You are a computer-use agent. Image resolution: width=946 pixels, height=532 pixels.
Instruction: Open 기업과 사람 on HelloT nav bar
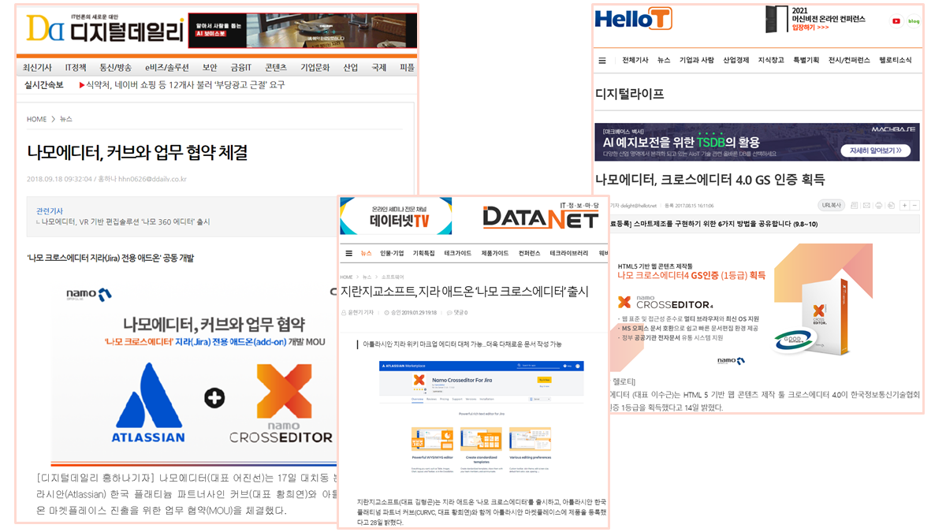[x=697, y=60]
